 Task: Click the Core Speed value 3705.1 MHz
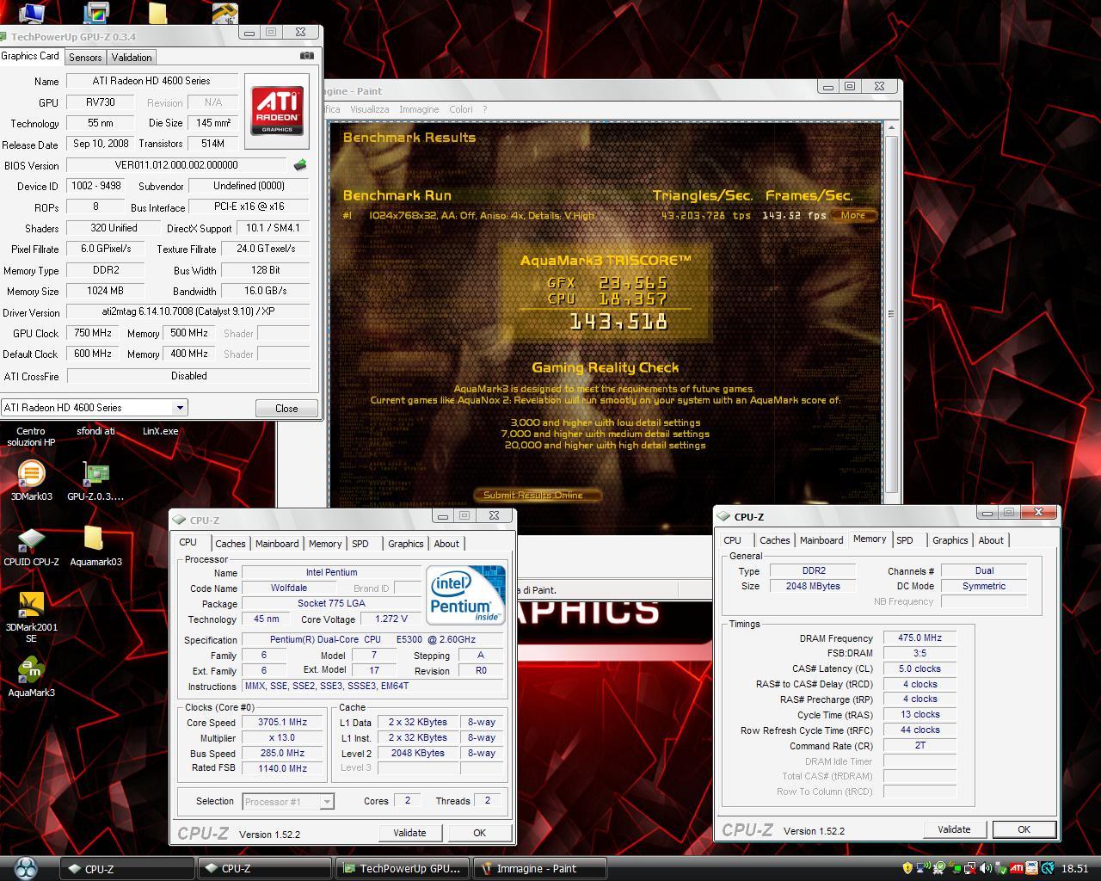[283, 723]
